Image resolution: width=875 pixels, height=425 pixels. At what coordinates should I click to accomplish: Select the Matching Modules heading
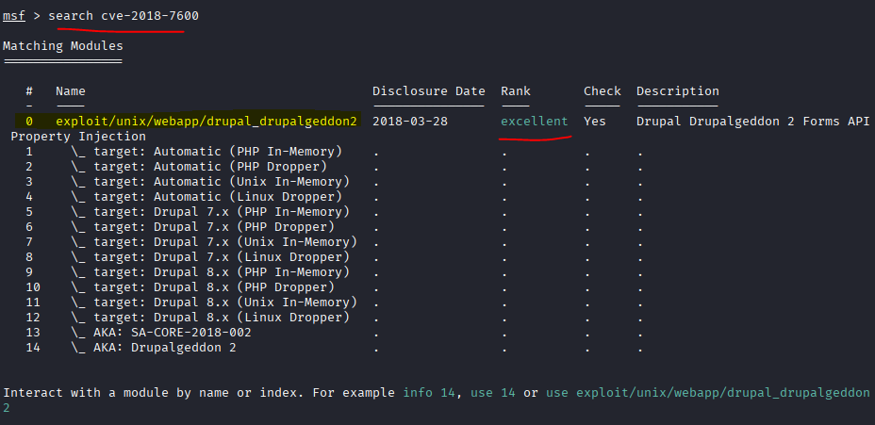point(62,45)
